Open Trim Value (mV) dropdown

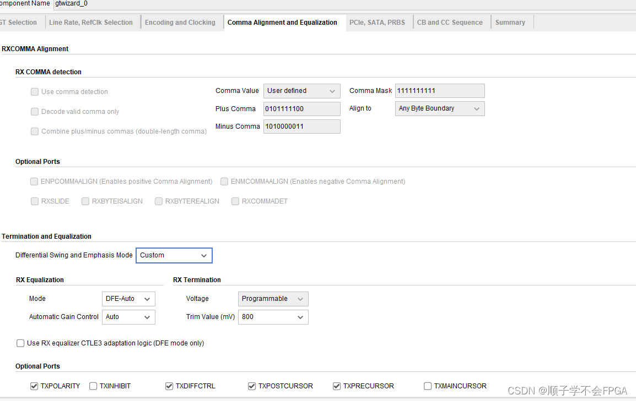click(x=273, y=317)
